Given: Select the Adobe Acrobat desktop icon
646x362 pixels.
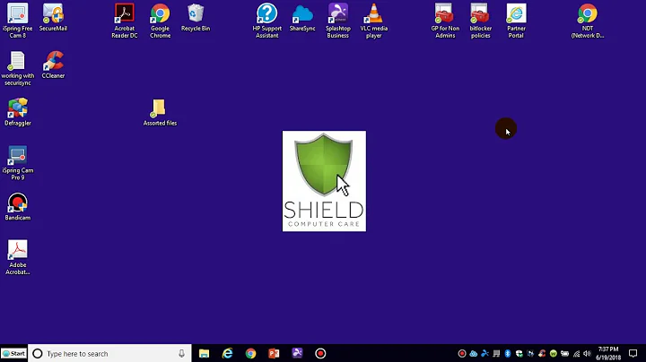Looking at the screenshot, I should pyautogui.click(x=18, y=257).
